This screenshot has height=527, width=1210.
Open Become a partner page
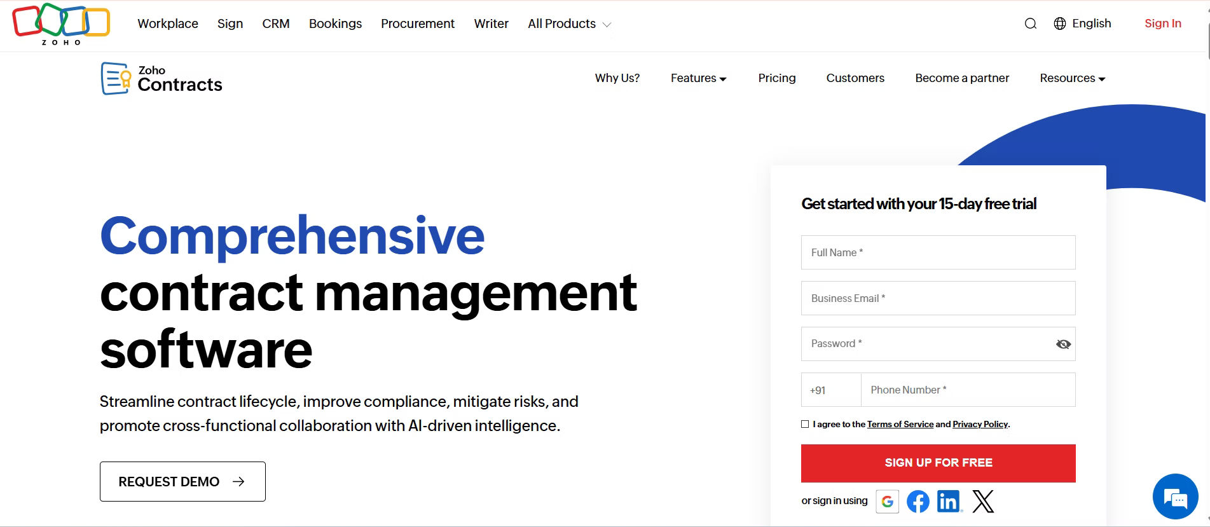coord(962,78)
